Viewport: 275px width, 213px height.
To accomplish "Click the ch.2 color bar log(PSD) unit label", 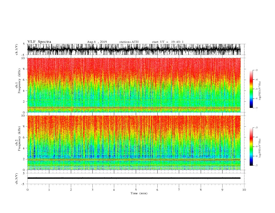I will pos(260,148).
